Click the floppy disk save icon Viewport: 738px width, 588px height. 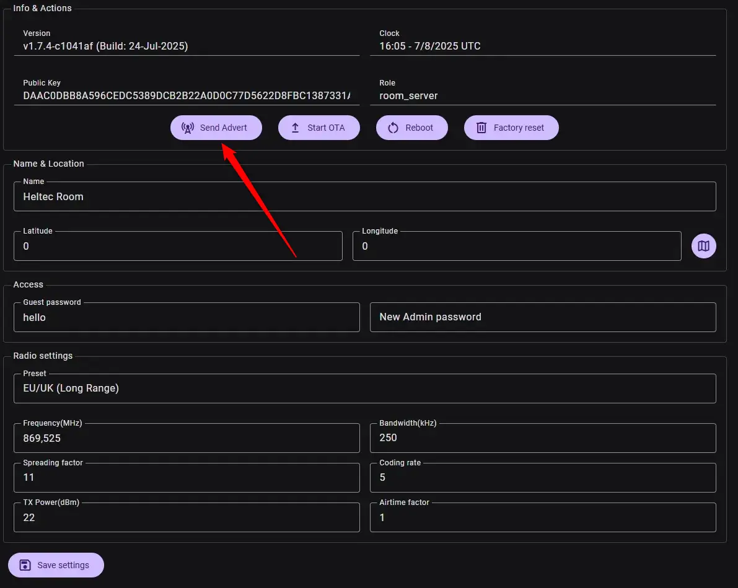coord(25,565)
